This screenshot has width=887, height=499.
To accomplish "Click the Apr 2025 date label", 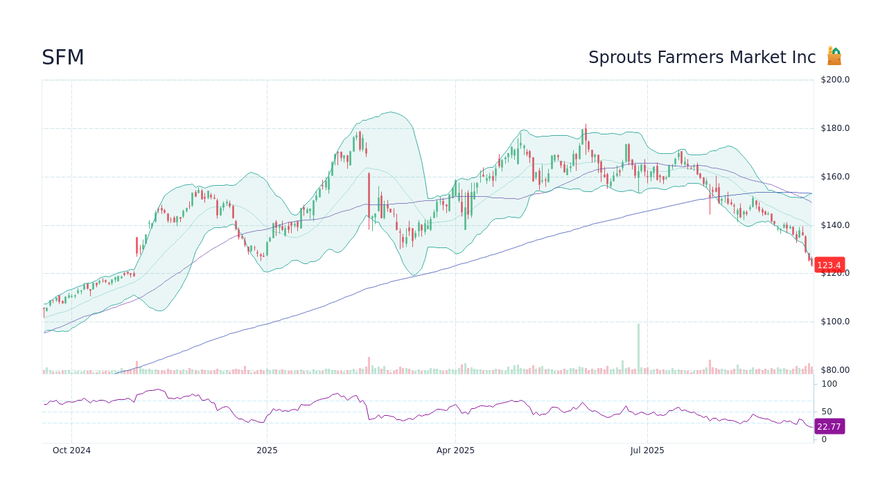I will coord(455,450).
